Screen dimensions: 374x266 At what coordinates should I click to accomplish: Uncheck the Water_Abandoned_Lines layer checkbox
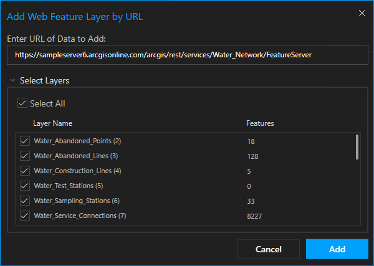pyautogui.click(x=25, y=156)
